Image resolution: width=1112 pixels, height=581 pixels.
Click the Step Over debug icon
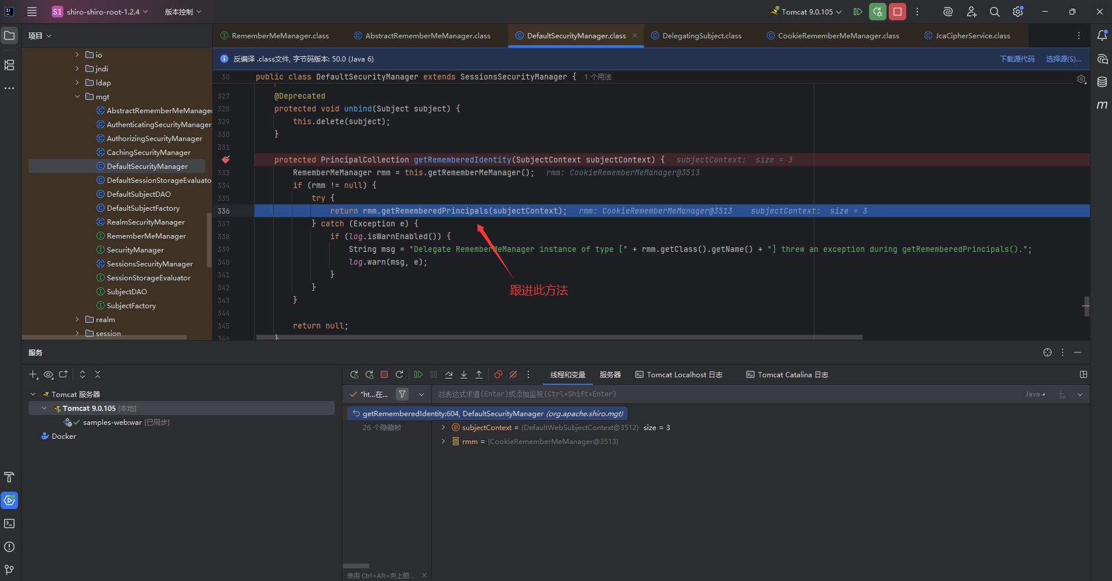(x=449, y=375)
